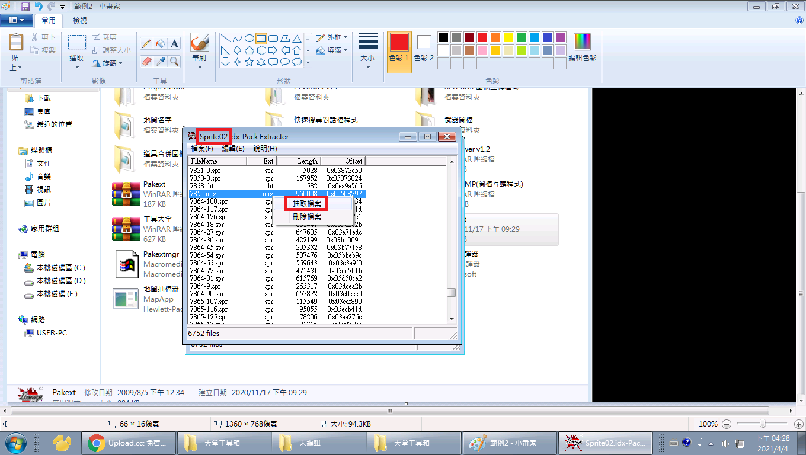Click the Save icon in quick access toolbar

25,7
